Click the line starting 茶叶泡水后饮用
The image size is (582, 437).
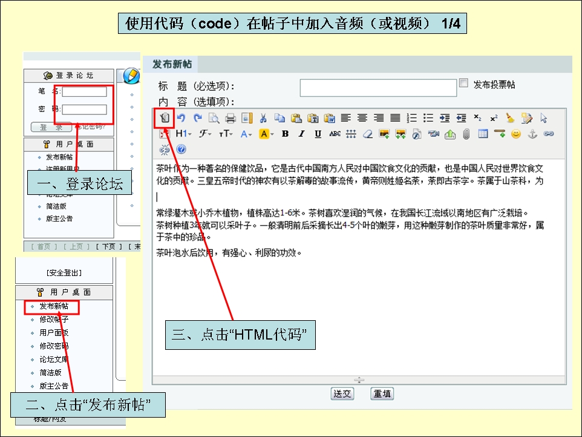[229, 253]
